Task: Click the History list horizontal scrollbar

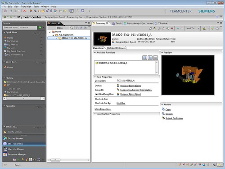Action: [24, 99]
